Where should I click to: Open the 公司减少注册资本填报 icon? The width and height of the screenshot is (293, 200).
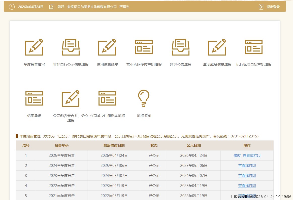107,98
